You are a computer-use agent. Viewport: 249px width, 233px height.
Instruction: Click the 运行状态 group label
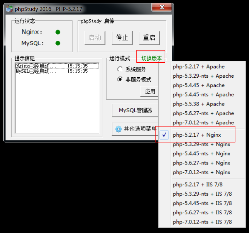pos(24,21)
